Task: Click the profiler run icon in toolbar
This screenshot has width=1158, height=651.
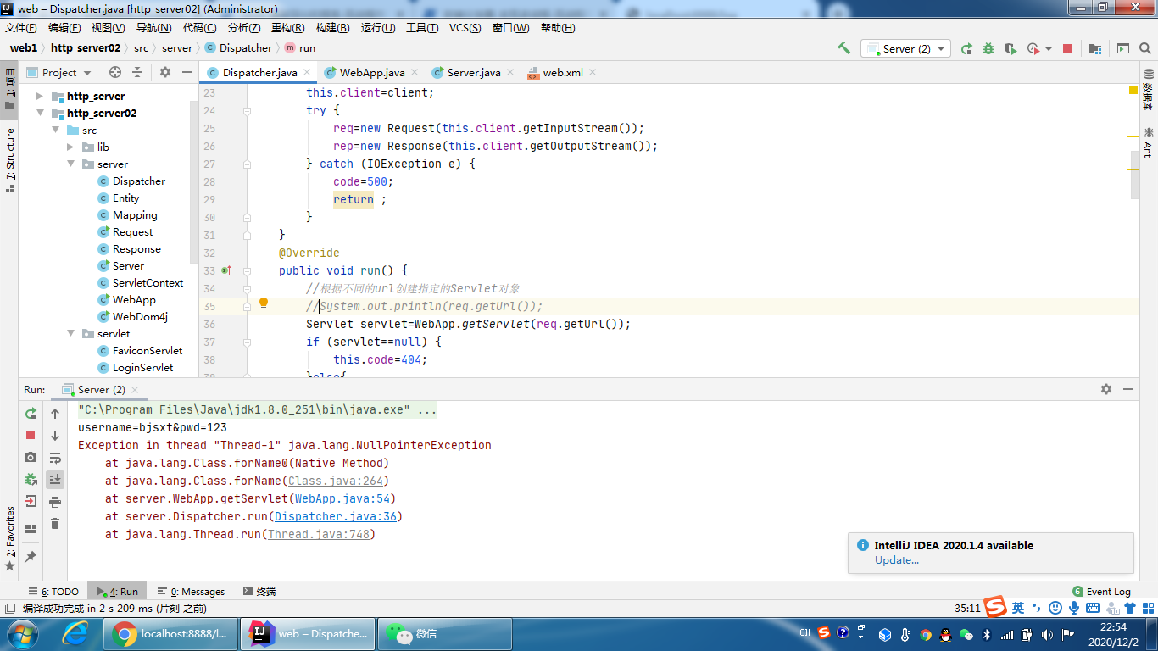Action: [1033, 48]
